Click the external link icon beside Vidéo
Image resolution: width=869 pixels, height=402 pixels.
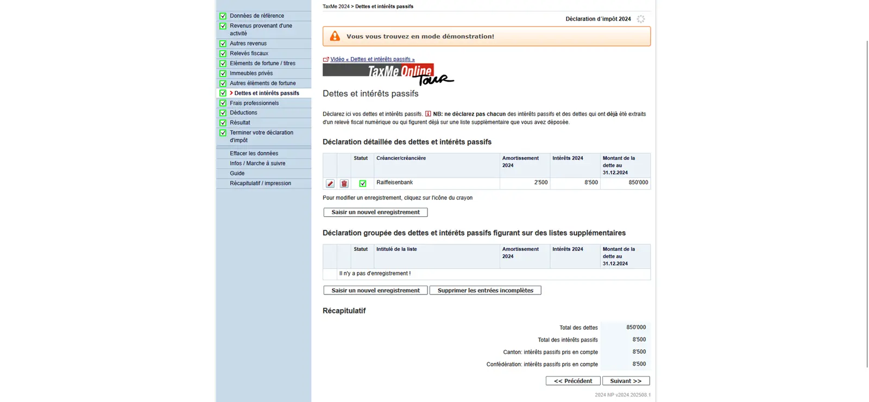pos(326,59)
